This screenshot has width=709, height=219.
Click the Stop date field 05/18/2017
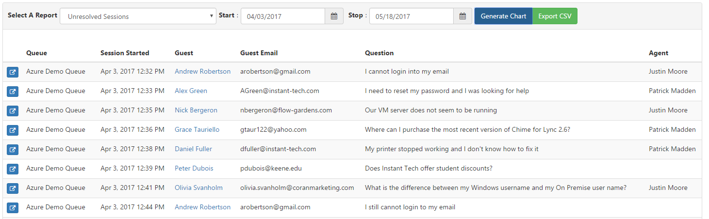[x=412, y=16]
